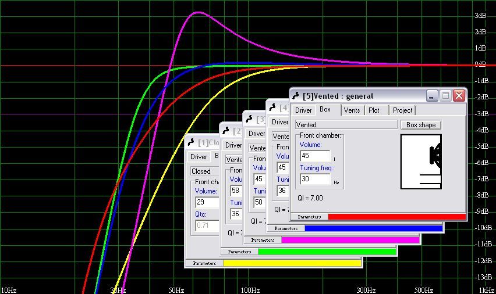The width and height of the screenshot is (496, 294).
Task: Click Parameters button in window [3]
Action: click(x=263, y=240)
